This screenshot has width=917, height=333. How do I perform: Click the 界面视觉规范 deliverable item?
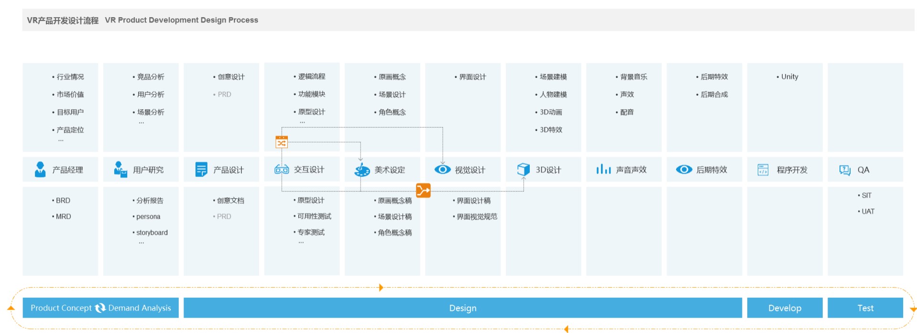coord(475,216)
